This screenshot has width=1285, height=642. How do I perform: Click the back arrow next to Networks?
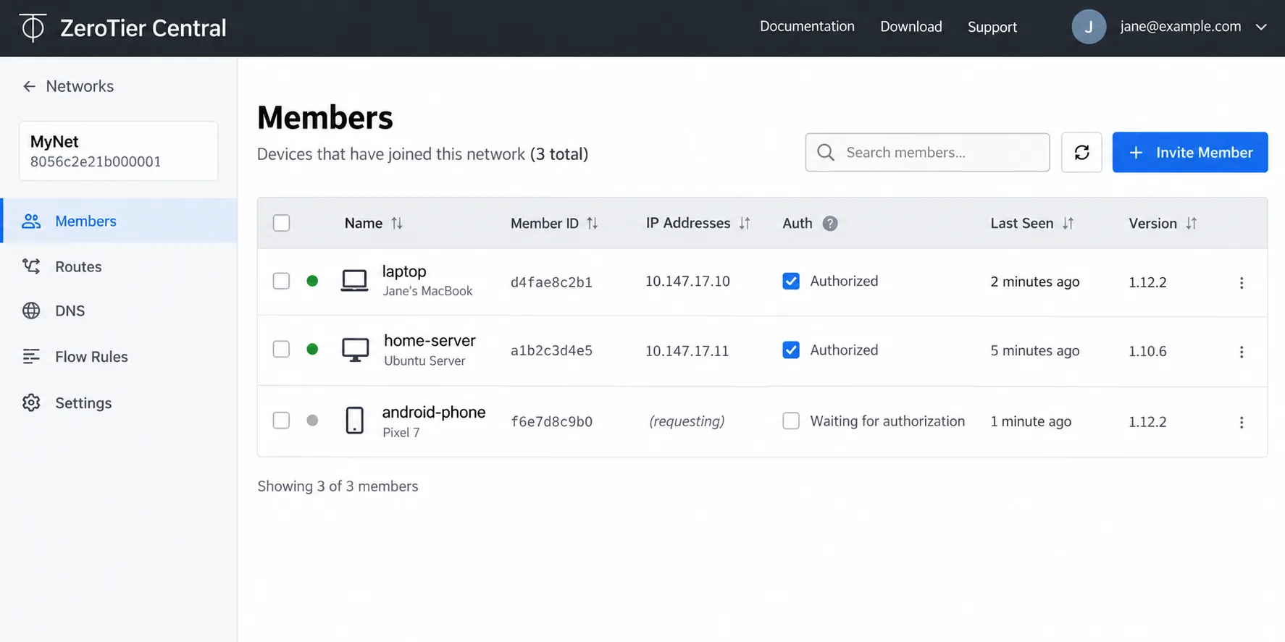coord(29,86)
